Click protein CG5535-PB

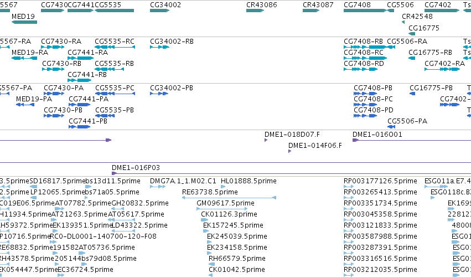105,116
